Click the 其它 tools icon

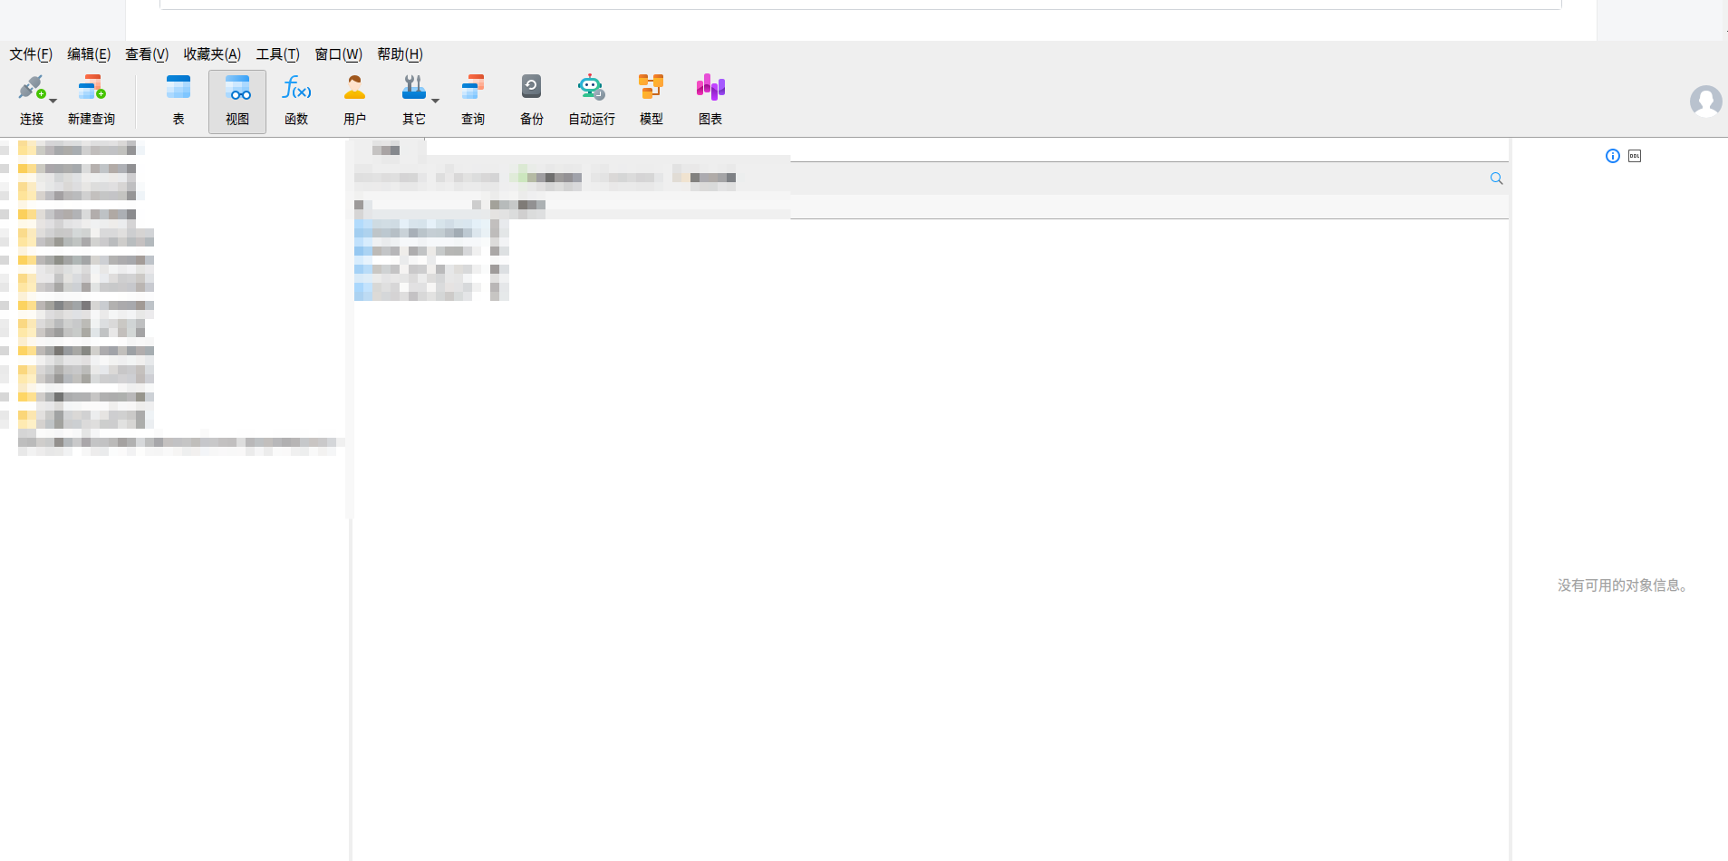tap(413, 88)
